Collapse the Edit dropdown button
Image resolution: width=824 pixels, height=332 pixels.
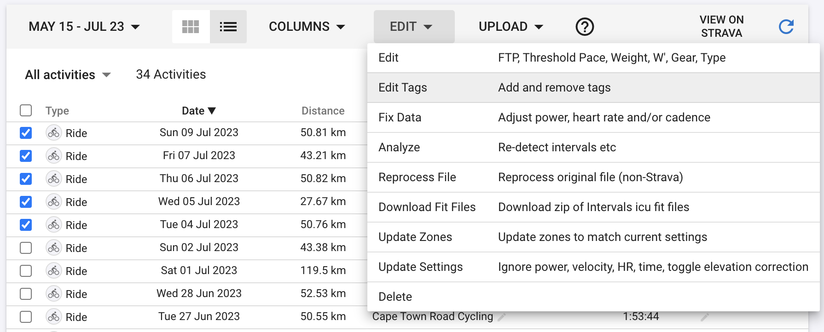tap(414, 27)
